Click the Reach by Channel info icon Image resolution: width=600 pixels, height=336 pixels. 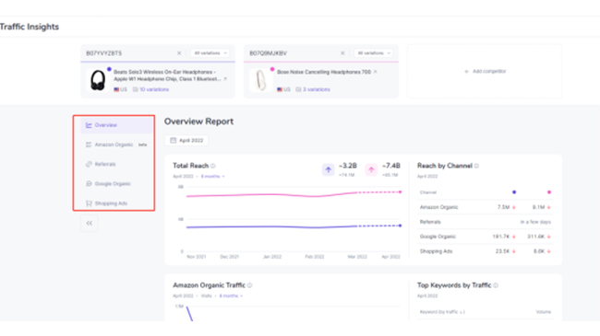point(476,166)
